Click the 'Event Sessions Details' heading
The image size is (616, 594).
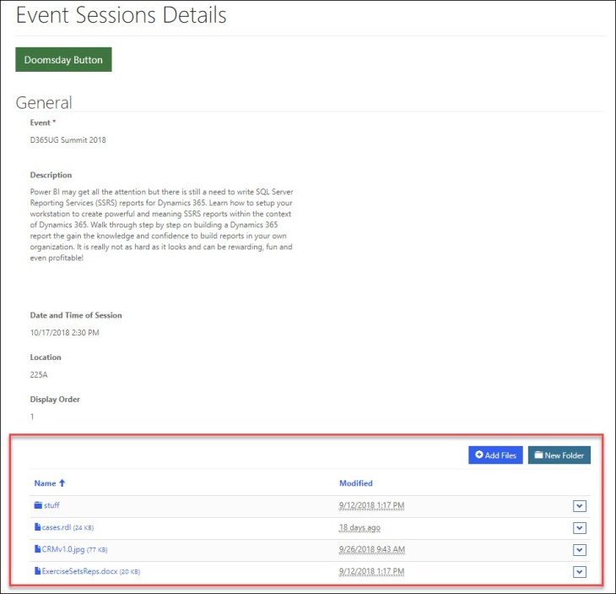[121, 15]
